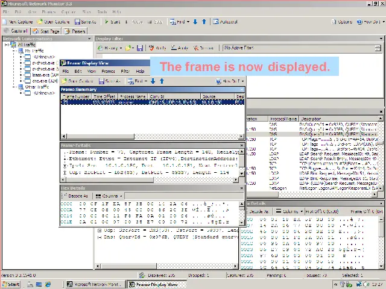Click the Process Name column header

click(133, 96)
